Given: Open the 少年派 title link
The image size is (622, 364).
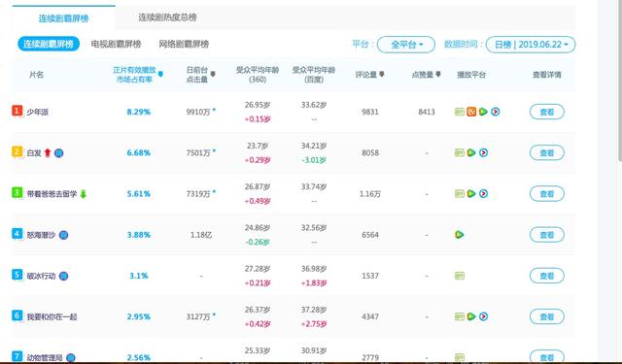Looking at the screenshot, I should (x=37, y=112).
